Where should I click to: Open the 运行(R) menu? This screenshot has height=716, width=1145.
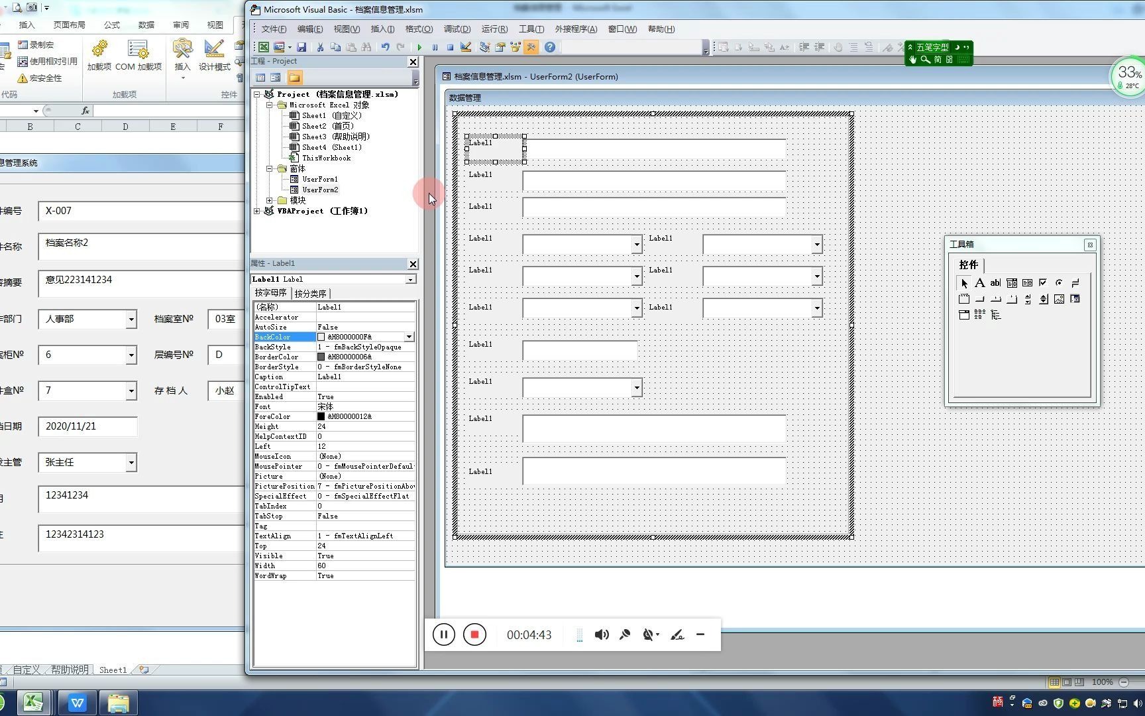[494, 29]
